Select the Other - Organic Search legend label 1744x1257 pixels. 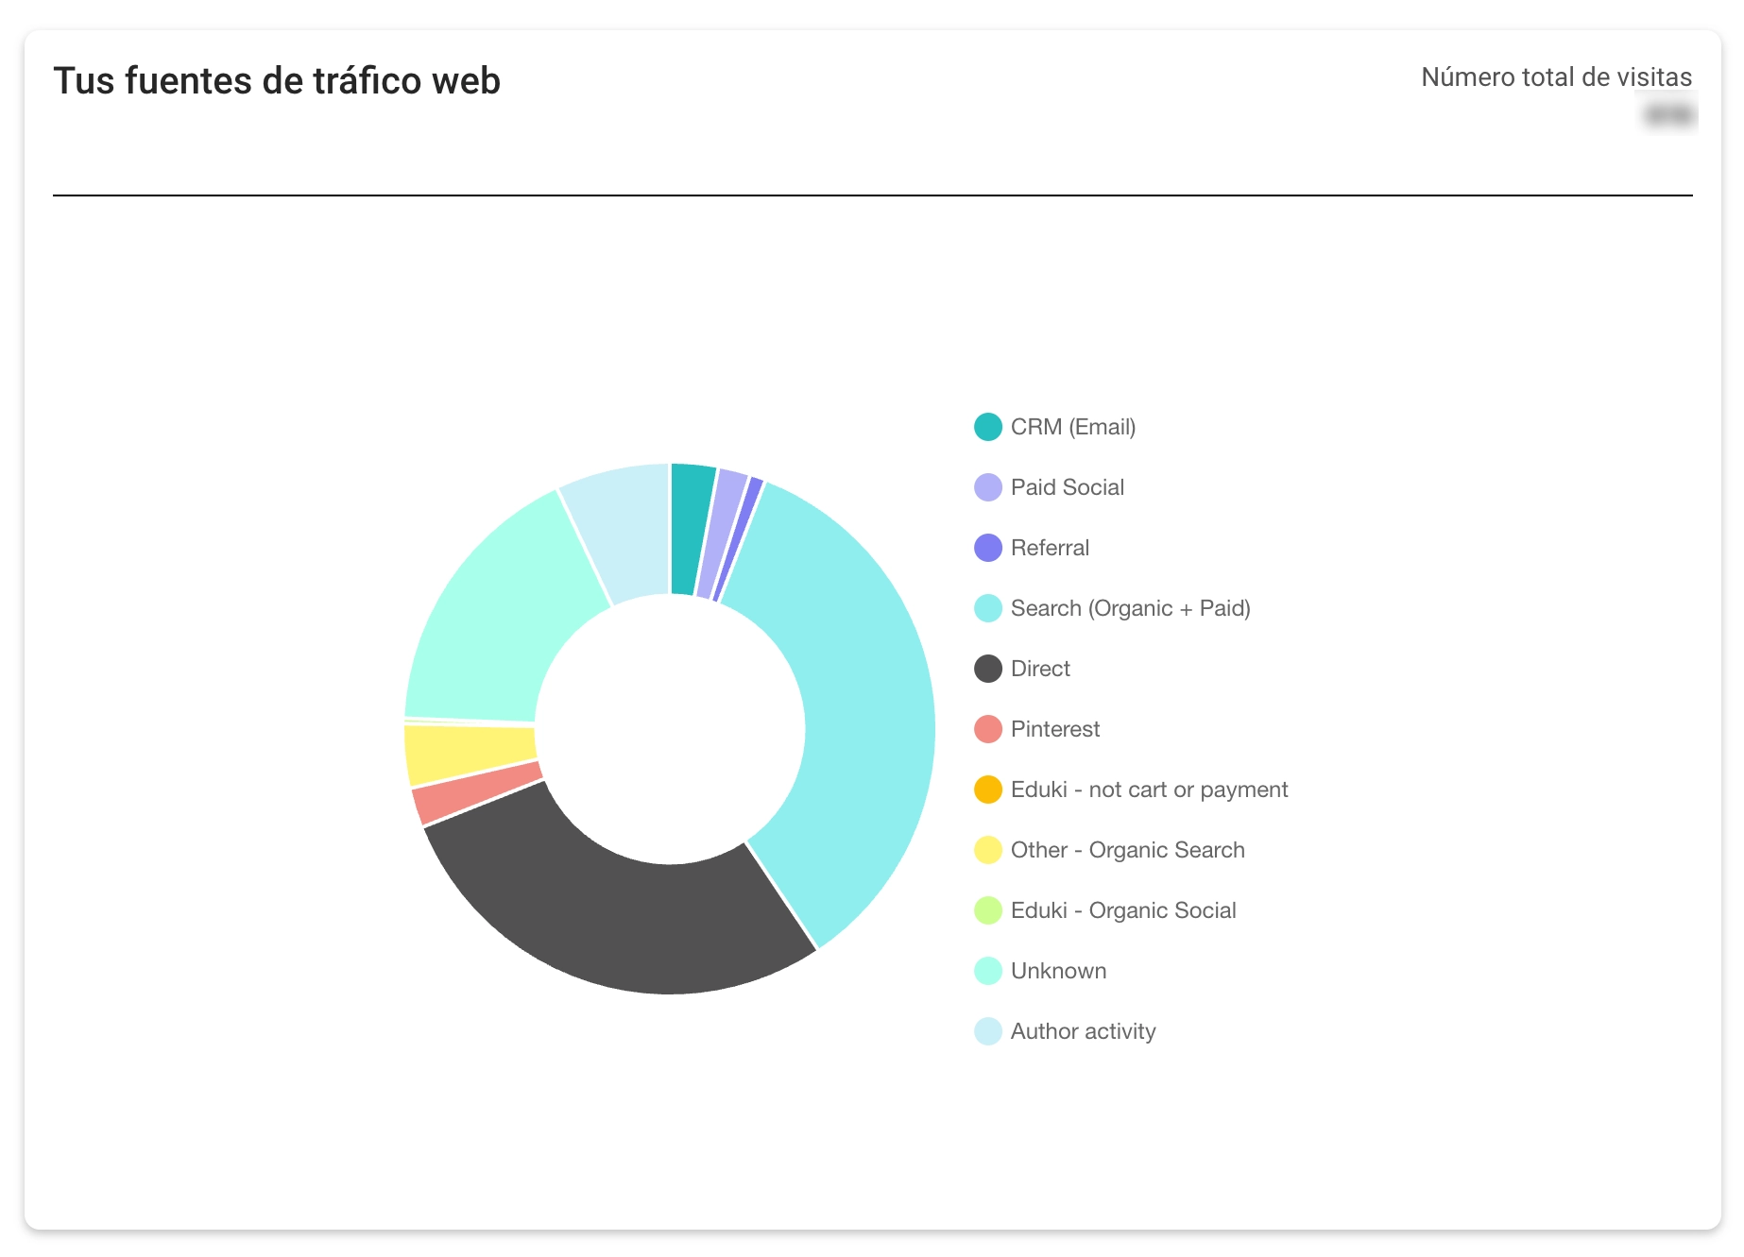(x=1127, y=850)
